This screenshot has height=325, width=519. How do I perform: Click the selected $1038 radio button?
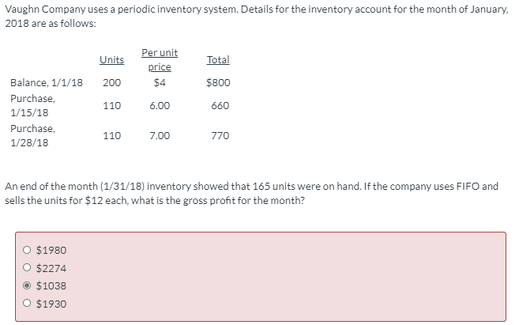tap(27, 285)
